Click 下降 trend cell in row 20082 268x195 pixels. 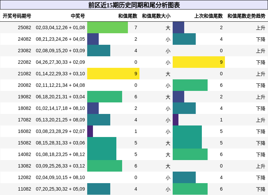(x=261, y=85)
